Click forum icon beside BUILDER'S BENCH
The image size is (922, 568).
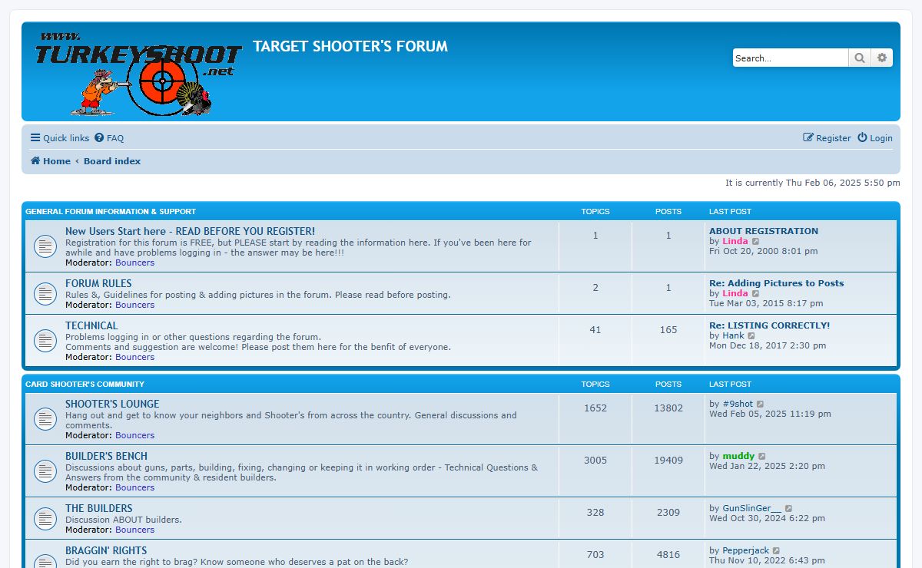pyautogui.click(x=45, y=471)
